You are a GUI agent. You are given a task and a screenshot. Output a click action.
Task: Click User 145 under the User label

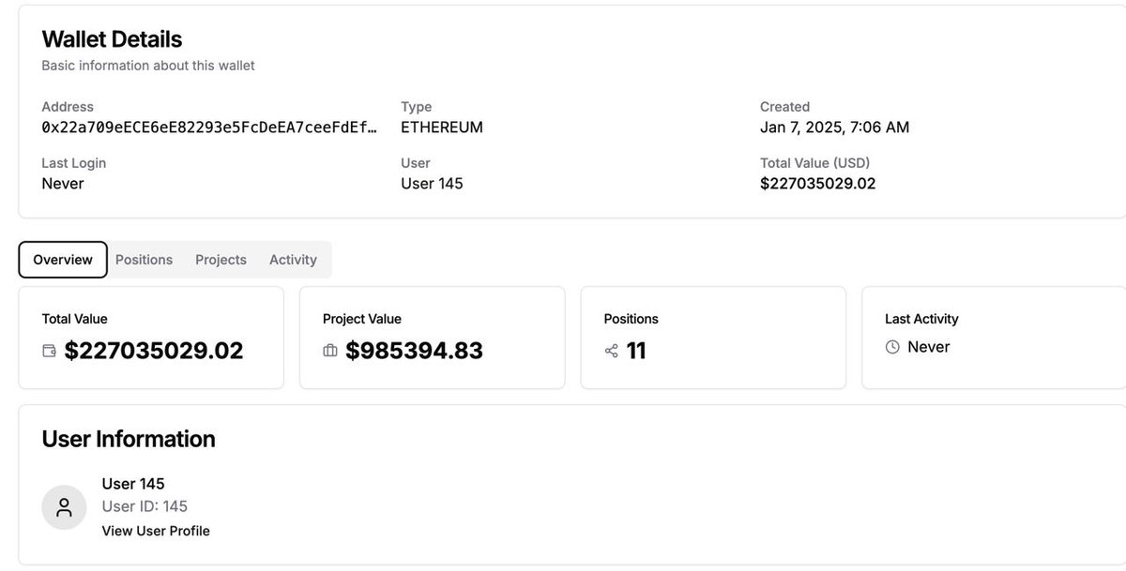pyautogui.click(x=432, y=184)
